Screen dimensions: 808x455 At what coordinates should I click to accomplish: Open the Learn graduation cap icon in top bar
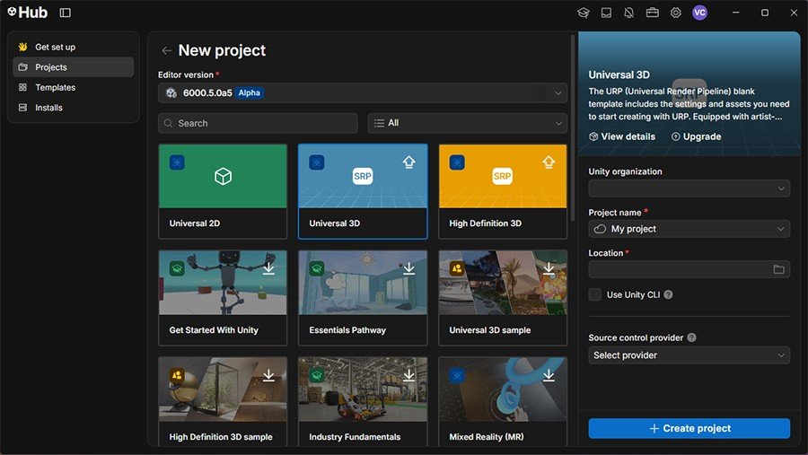point(584,13)
